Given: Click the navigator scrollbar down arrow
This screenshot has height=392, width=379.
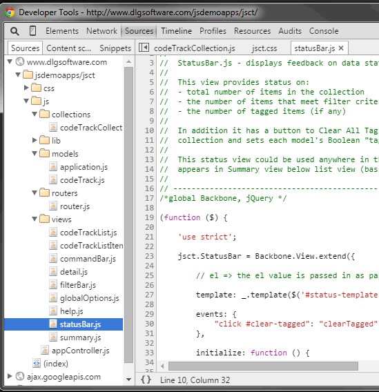Looking at the screenshot, I should [129, 380].
